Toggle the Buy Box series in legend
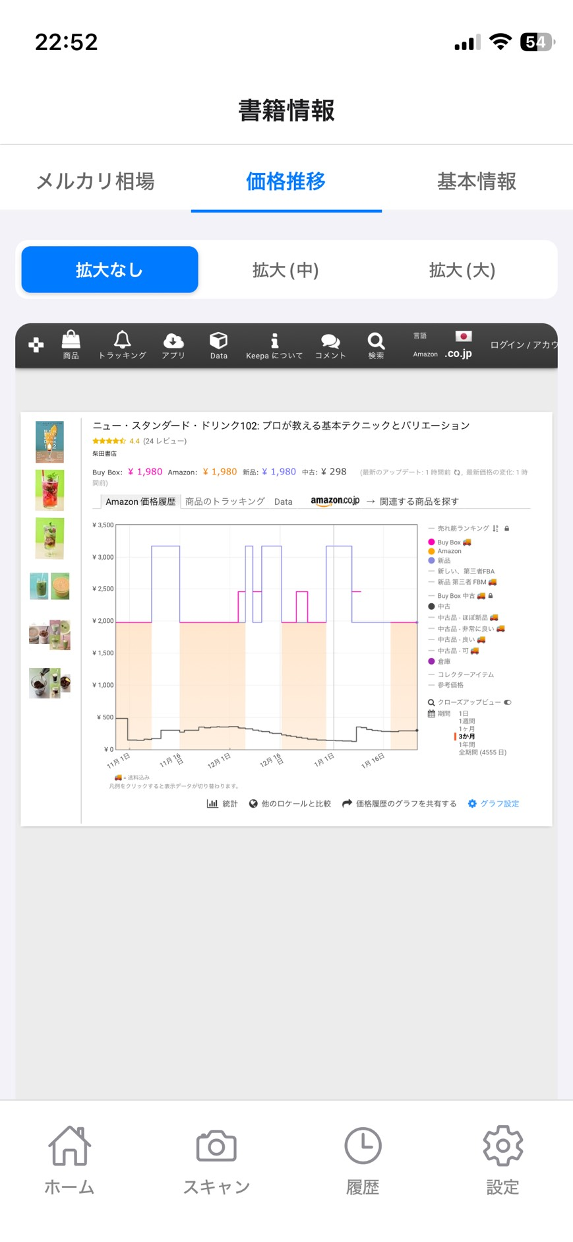The width and height of the screenshot is (573, 1242). (x=450, y=542)
